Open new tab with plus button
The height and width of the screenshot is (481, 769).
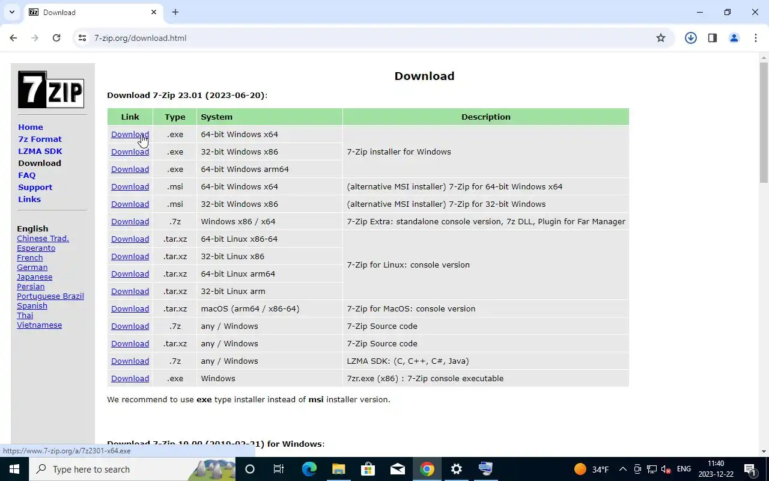(x=175, y=12)
